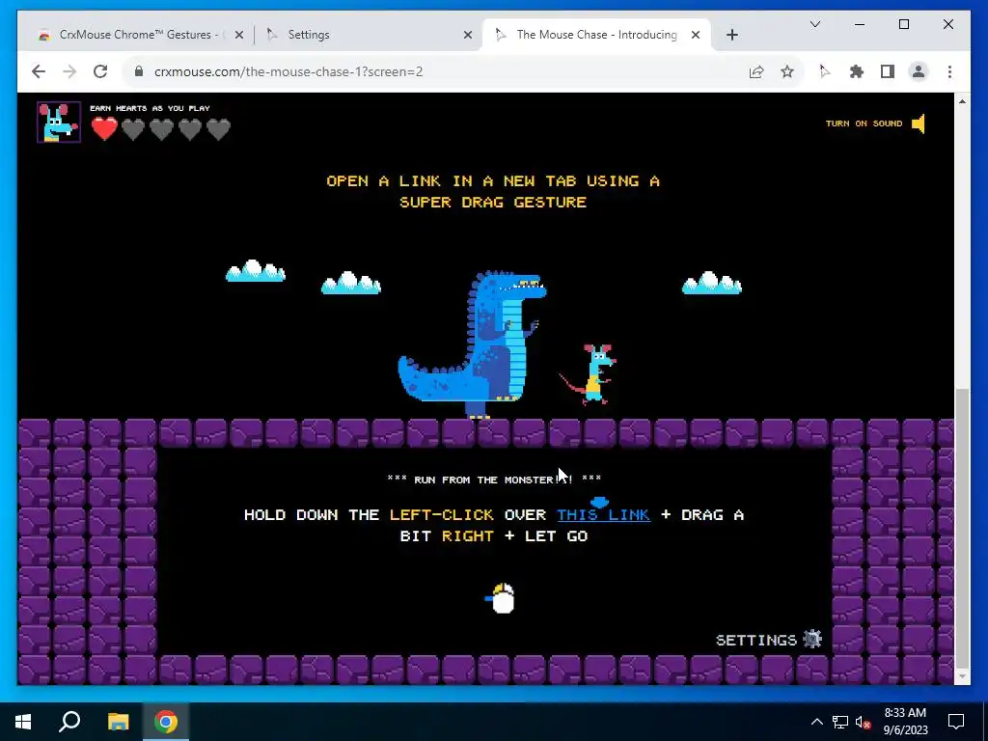Click the small running mouse character
The width and height of the screenshot is (988, 741).
click(x=590, y=374)
